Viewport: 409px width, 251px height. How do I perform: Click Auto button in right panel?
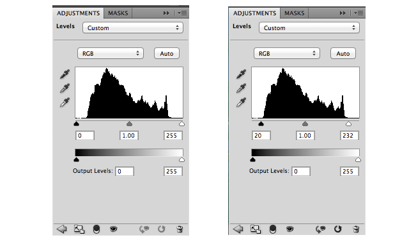coord(343,53)
